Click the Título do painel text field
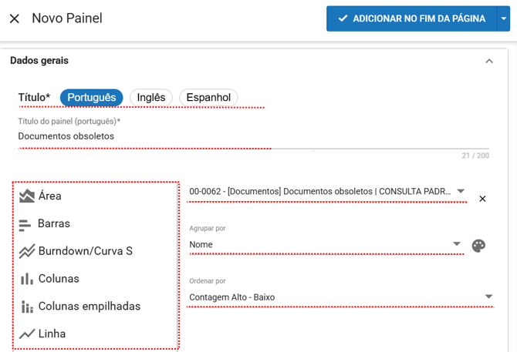The width and height of the screenshot is (517, 352). (x=231, y=136)
